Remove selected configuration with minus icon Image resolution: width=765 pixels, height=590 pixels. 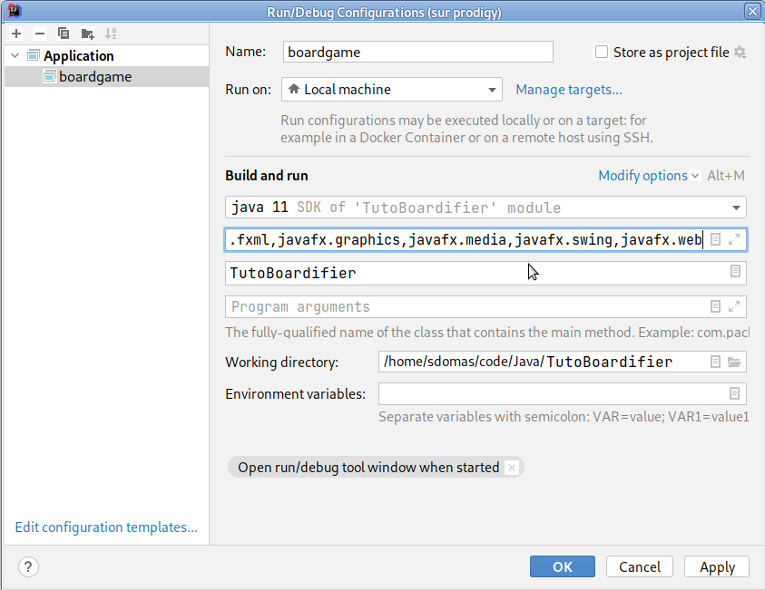[39, 34]
